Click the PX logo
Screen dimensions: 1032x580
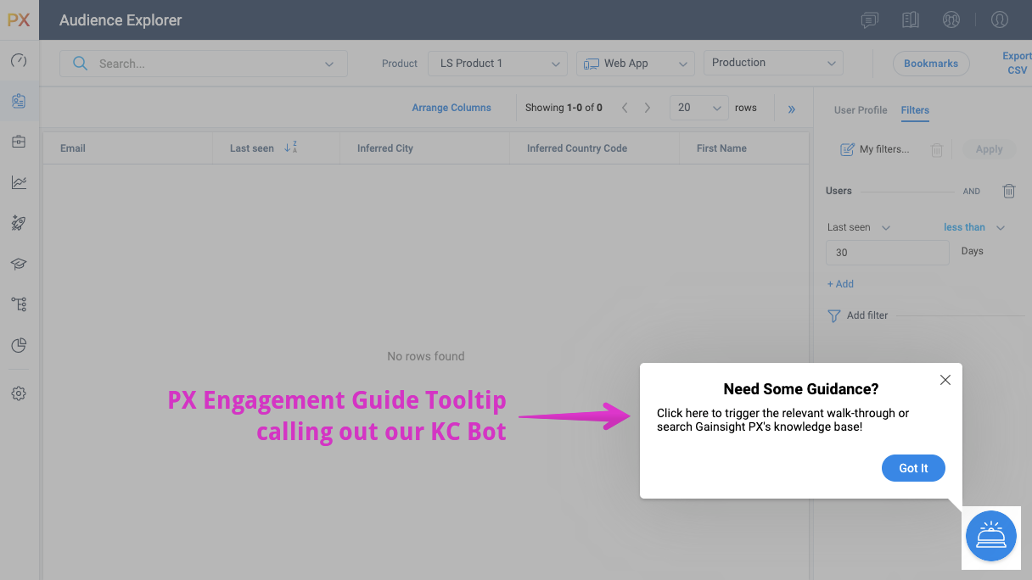point(19,20)
